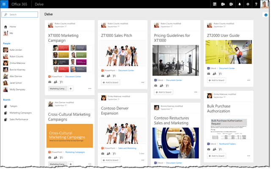271x169 pixels.
Task: Click Yammer icon on Pricing Guidelines card
Action: [x=167, y=85]
